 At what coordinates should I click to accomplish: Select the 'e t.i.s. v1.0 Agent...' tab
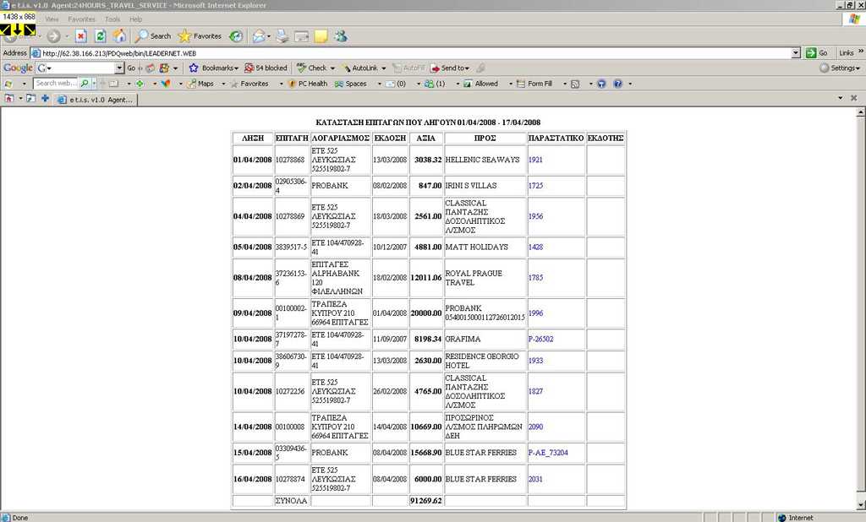point(95,100)
